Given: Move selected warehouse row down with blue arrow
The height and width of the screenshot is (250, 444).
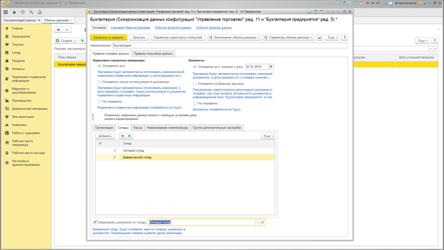Looking at the screenshot, I should click(129, 136).
